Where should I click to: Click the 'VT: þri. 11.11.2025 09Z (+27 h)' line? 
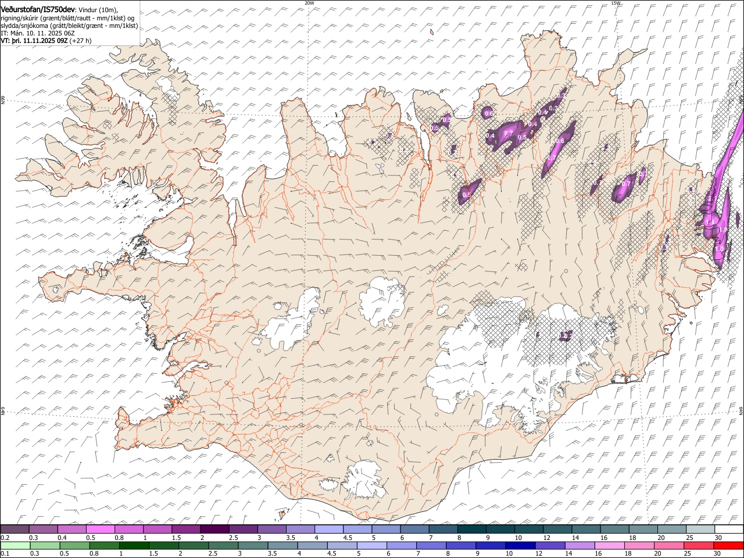click(x=46, y=41)
